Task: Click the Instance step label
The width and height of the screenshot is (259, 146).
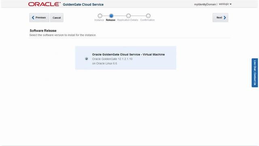Action: coord(99,20)
